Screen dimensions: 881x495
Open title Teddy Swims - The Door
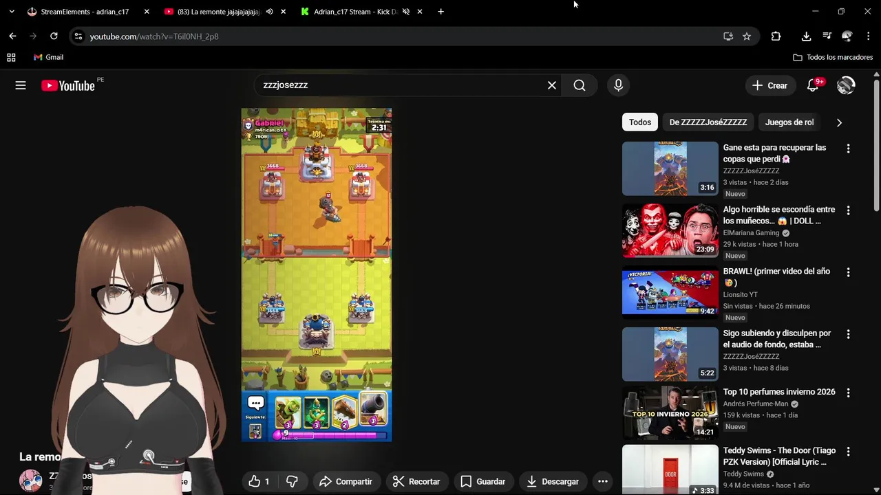point(779,456)
